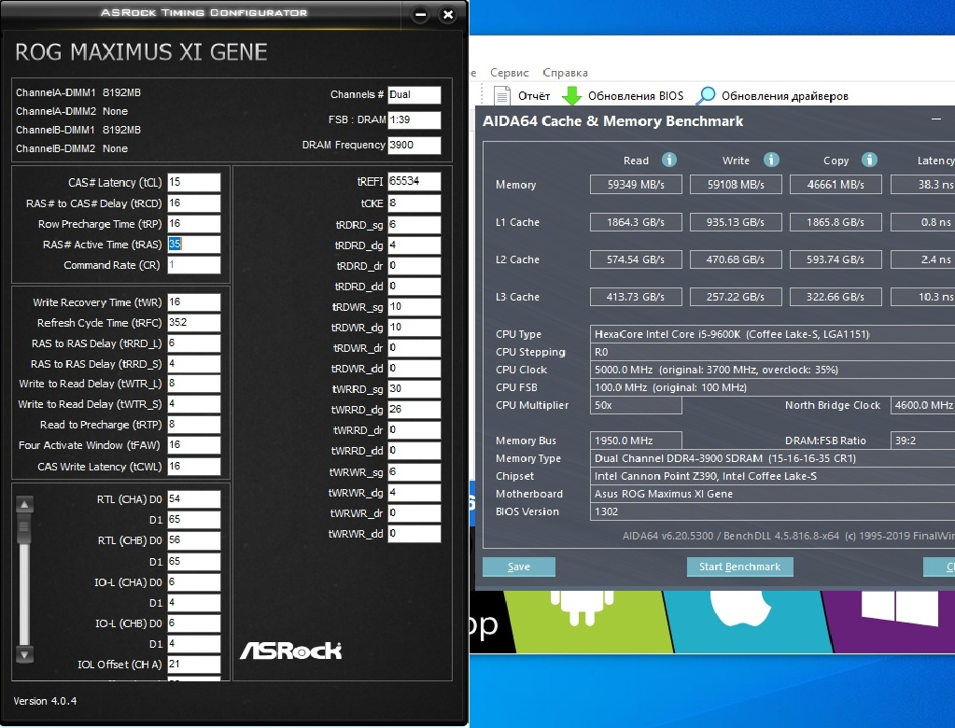This screenshot has width=955, height=728.
Task: Minimize the ASRock Timing Configurator window
Action: coord(420,15)
